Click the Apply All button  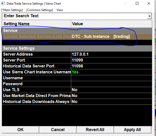point(132,130)
